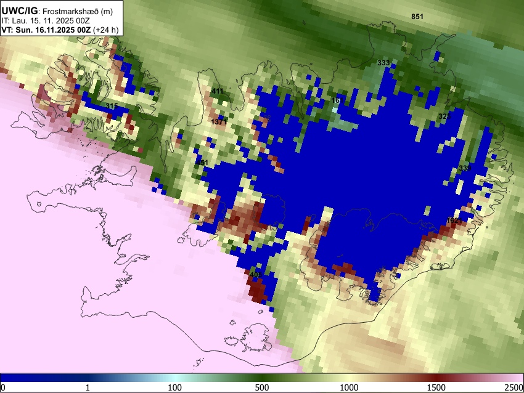Image resolution: width=524 pixels, height=393 pixels.
Task: Click the legend tick label 1
Action: coord(88,387)
